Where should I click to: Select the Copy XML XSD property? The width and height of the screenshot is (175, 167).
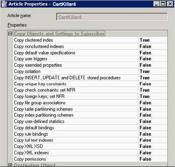click(x=28, y=146)
